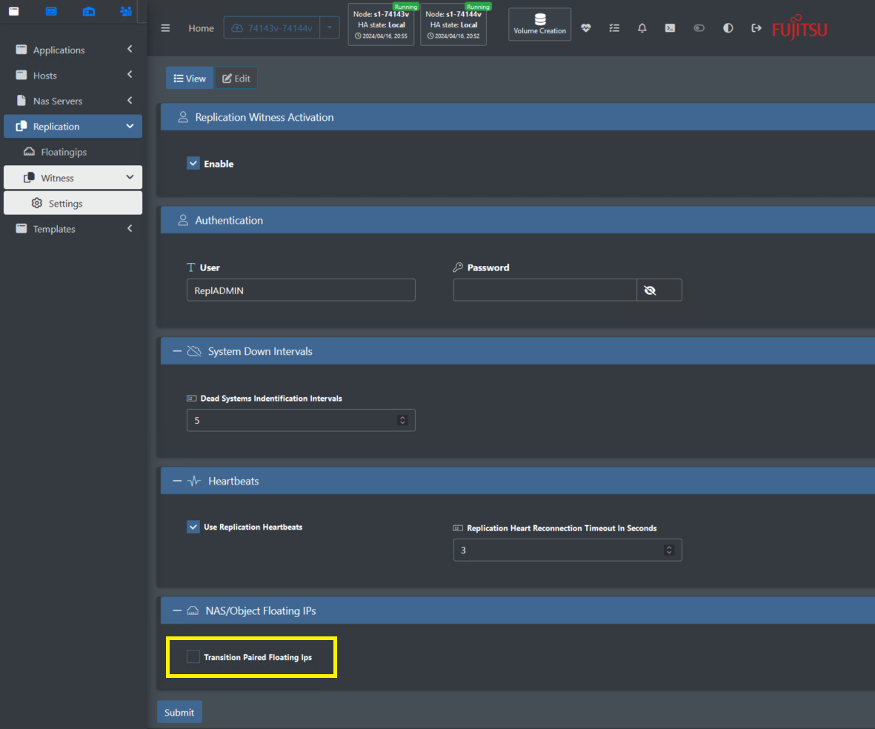Click the Authentication section header
This screenshot has width=875, height=729.
coord(518,220)
